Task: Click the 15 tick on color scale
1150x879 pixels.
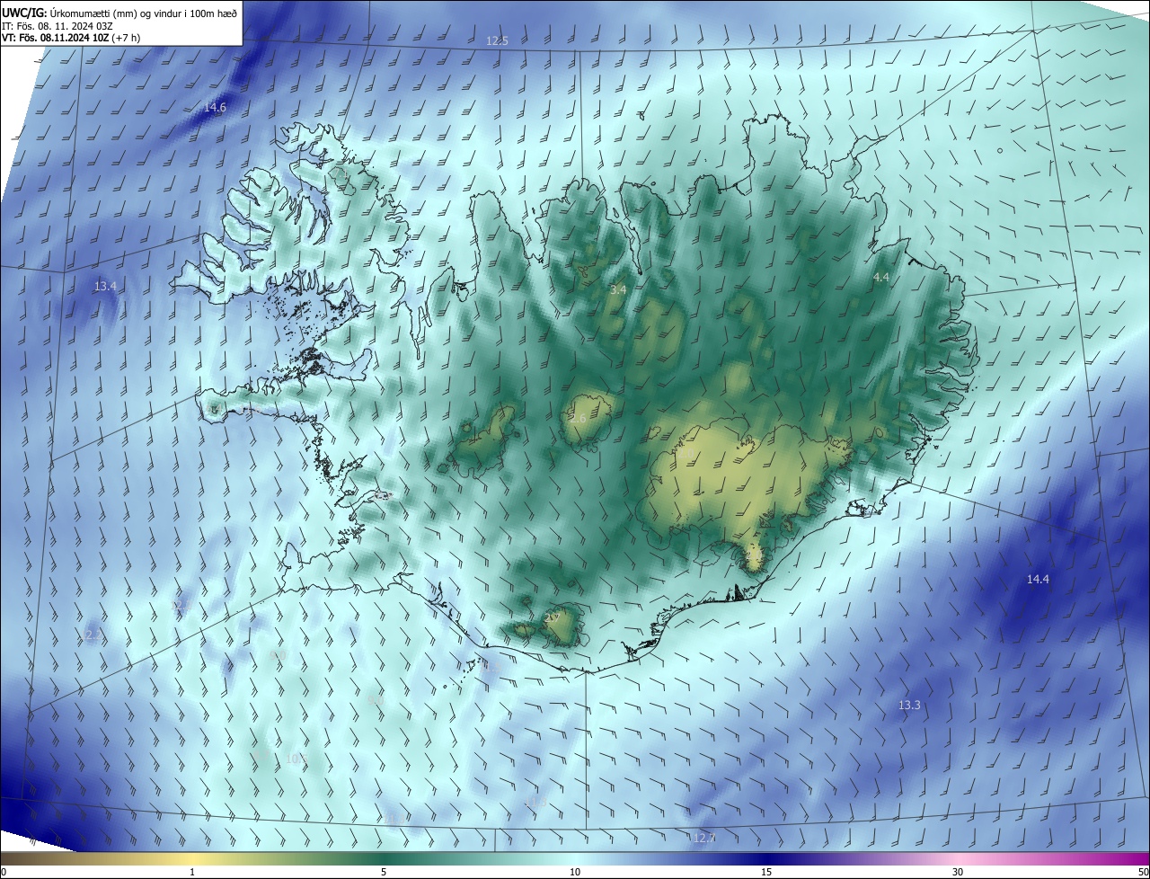Action: coord(766,872)
